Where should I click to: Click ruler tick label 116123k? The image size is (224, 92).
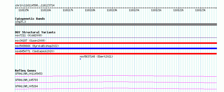(x=200, y=10)
